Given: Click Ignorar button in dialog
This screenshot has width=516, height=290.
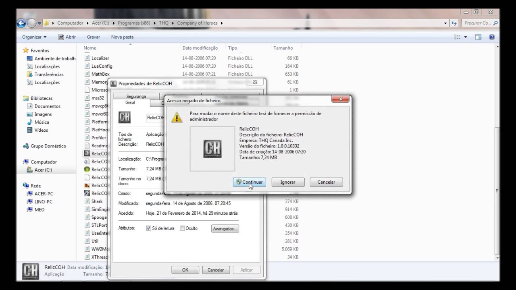Looking at the screenshot, I should point(288,182).
